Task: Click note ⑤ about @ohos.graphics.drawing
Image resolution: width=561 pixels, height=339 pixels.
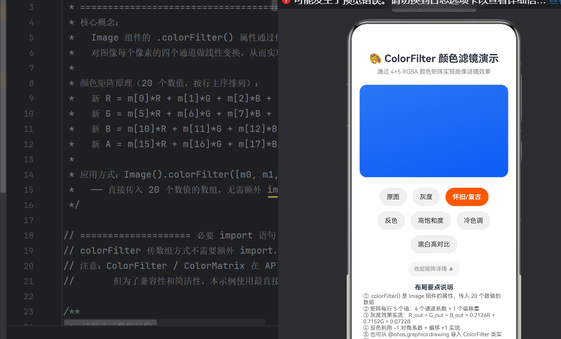Action: coord(433,334)
